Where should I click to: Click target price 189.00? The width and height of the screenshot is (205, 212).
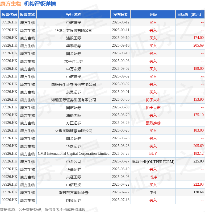coord(198,69)
